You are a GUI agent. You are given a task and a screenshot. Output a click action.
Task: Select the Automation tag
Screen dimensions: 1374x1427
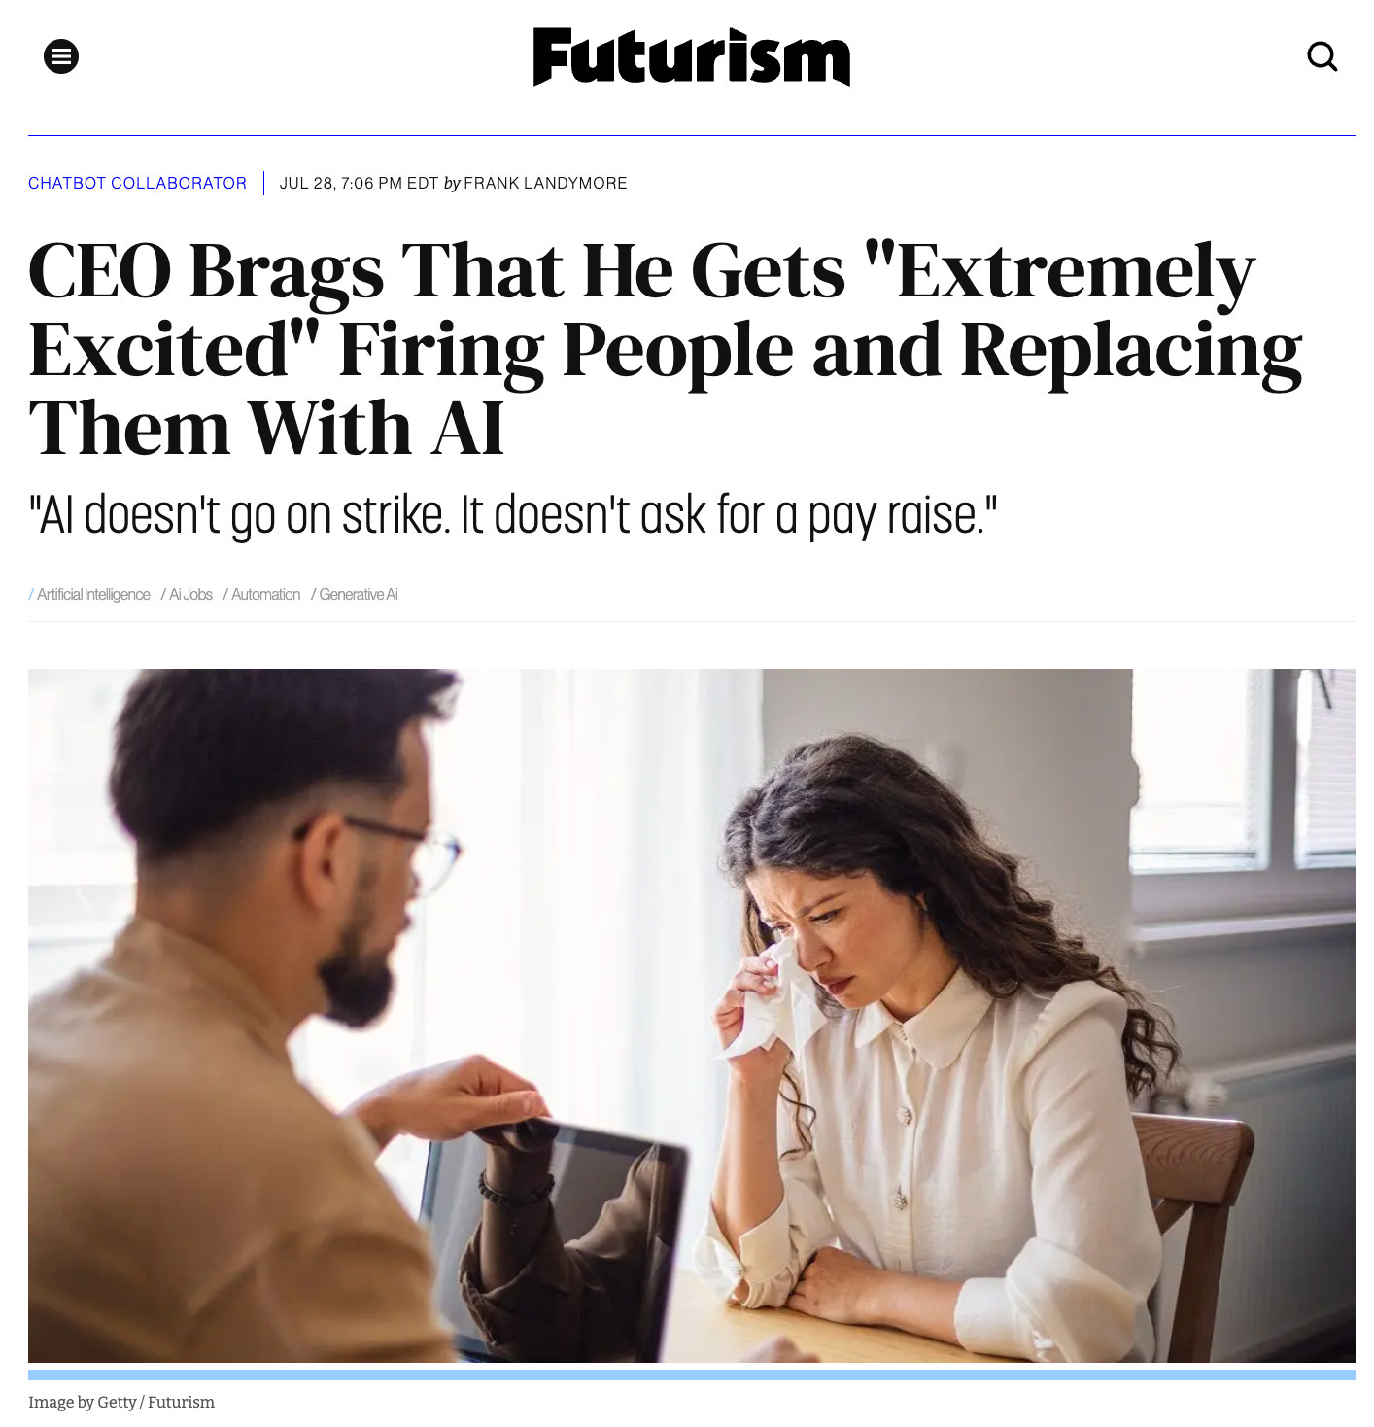click(265, 594)
